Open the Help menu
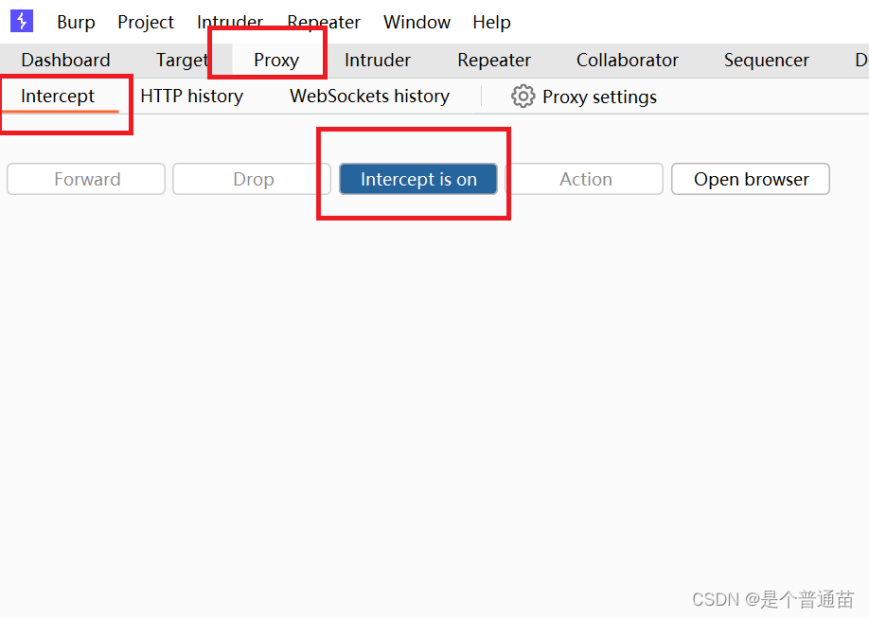Viewport: 869px width, 618px height. [x=491, y=22]
